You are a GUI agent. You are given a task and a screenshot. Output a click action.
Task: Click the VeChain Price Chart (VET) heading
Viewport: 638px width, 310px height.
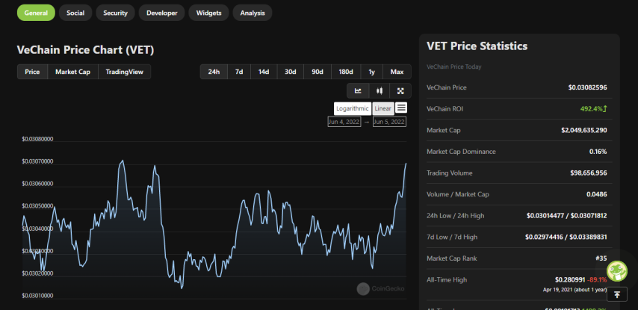click(x=85, y=50)
